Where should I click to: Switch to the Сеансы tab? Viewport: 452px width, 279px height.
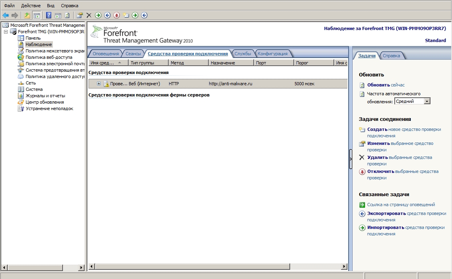133,54
